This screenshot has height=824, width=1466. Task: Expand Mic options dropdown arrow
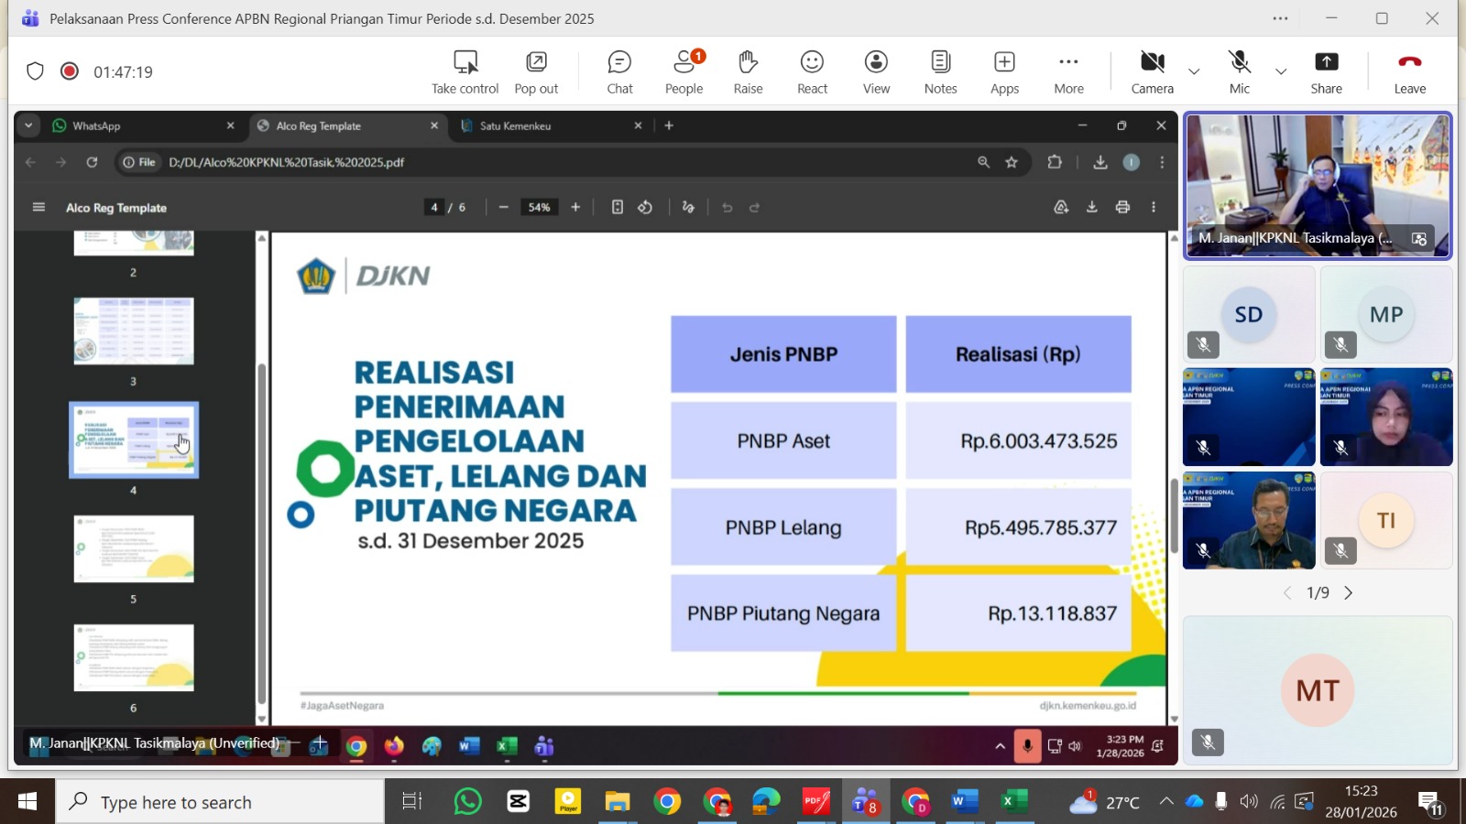(1281, 71)
